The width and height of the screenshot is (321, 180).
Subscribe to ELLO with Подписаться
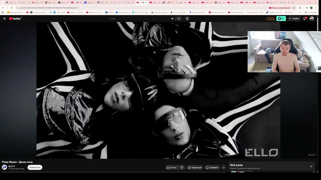[x=35, y=167]
